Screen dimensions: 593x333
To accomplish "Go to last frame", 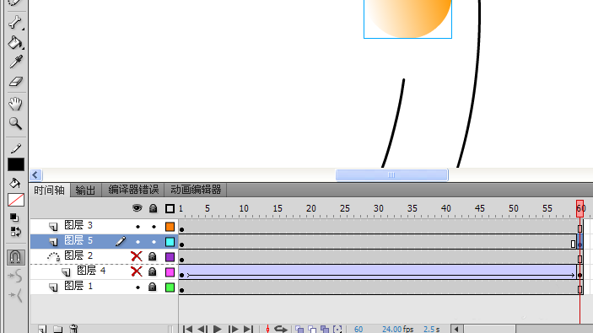I will tap(249, 329).
